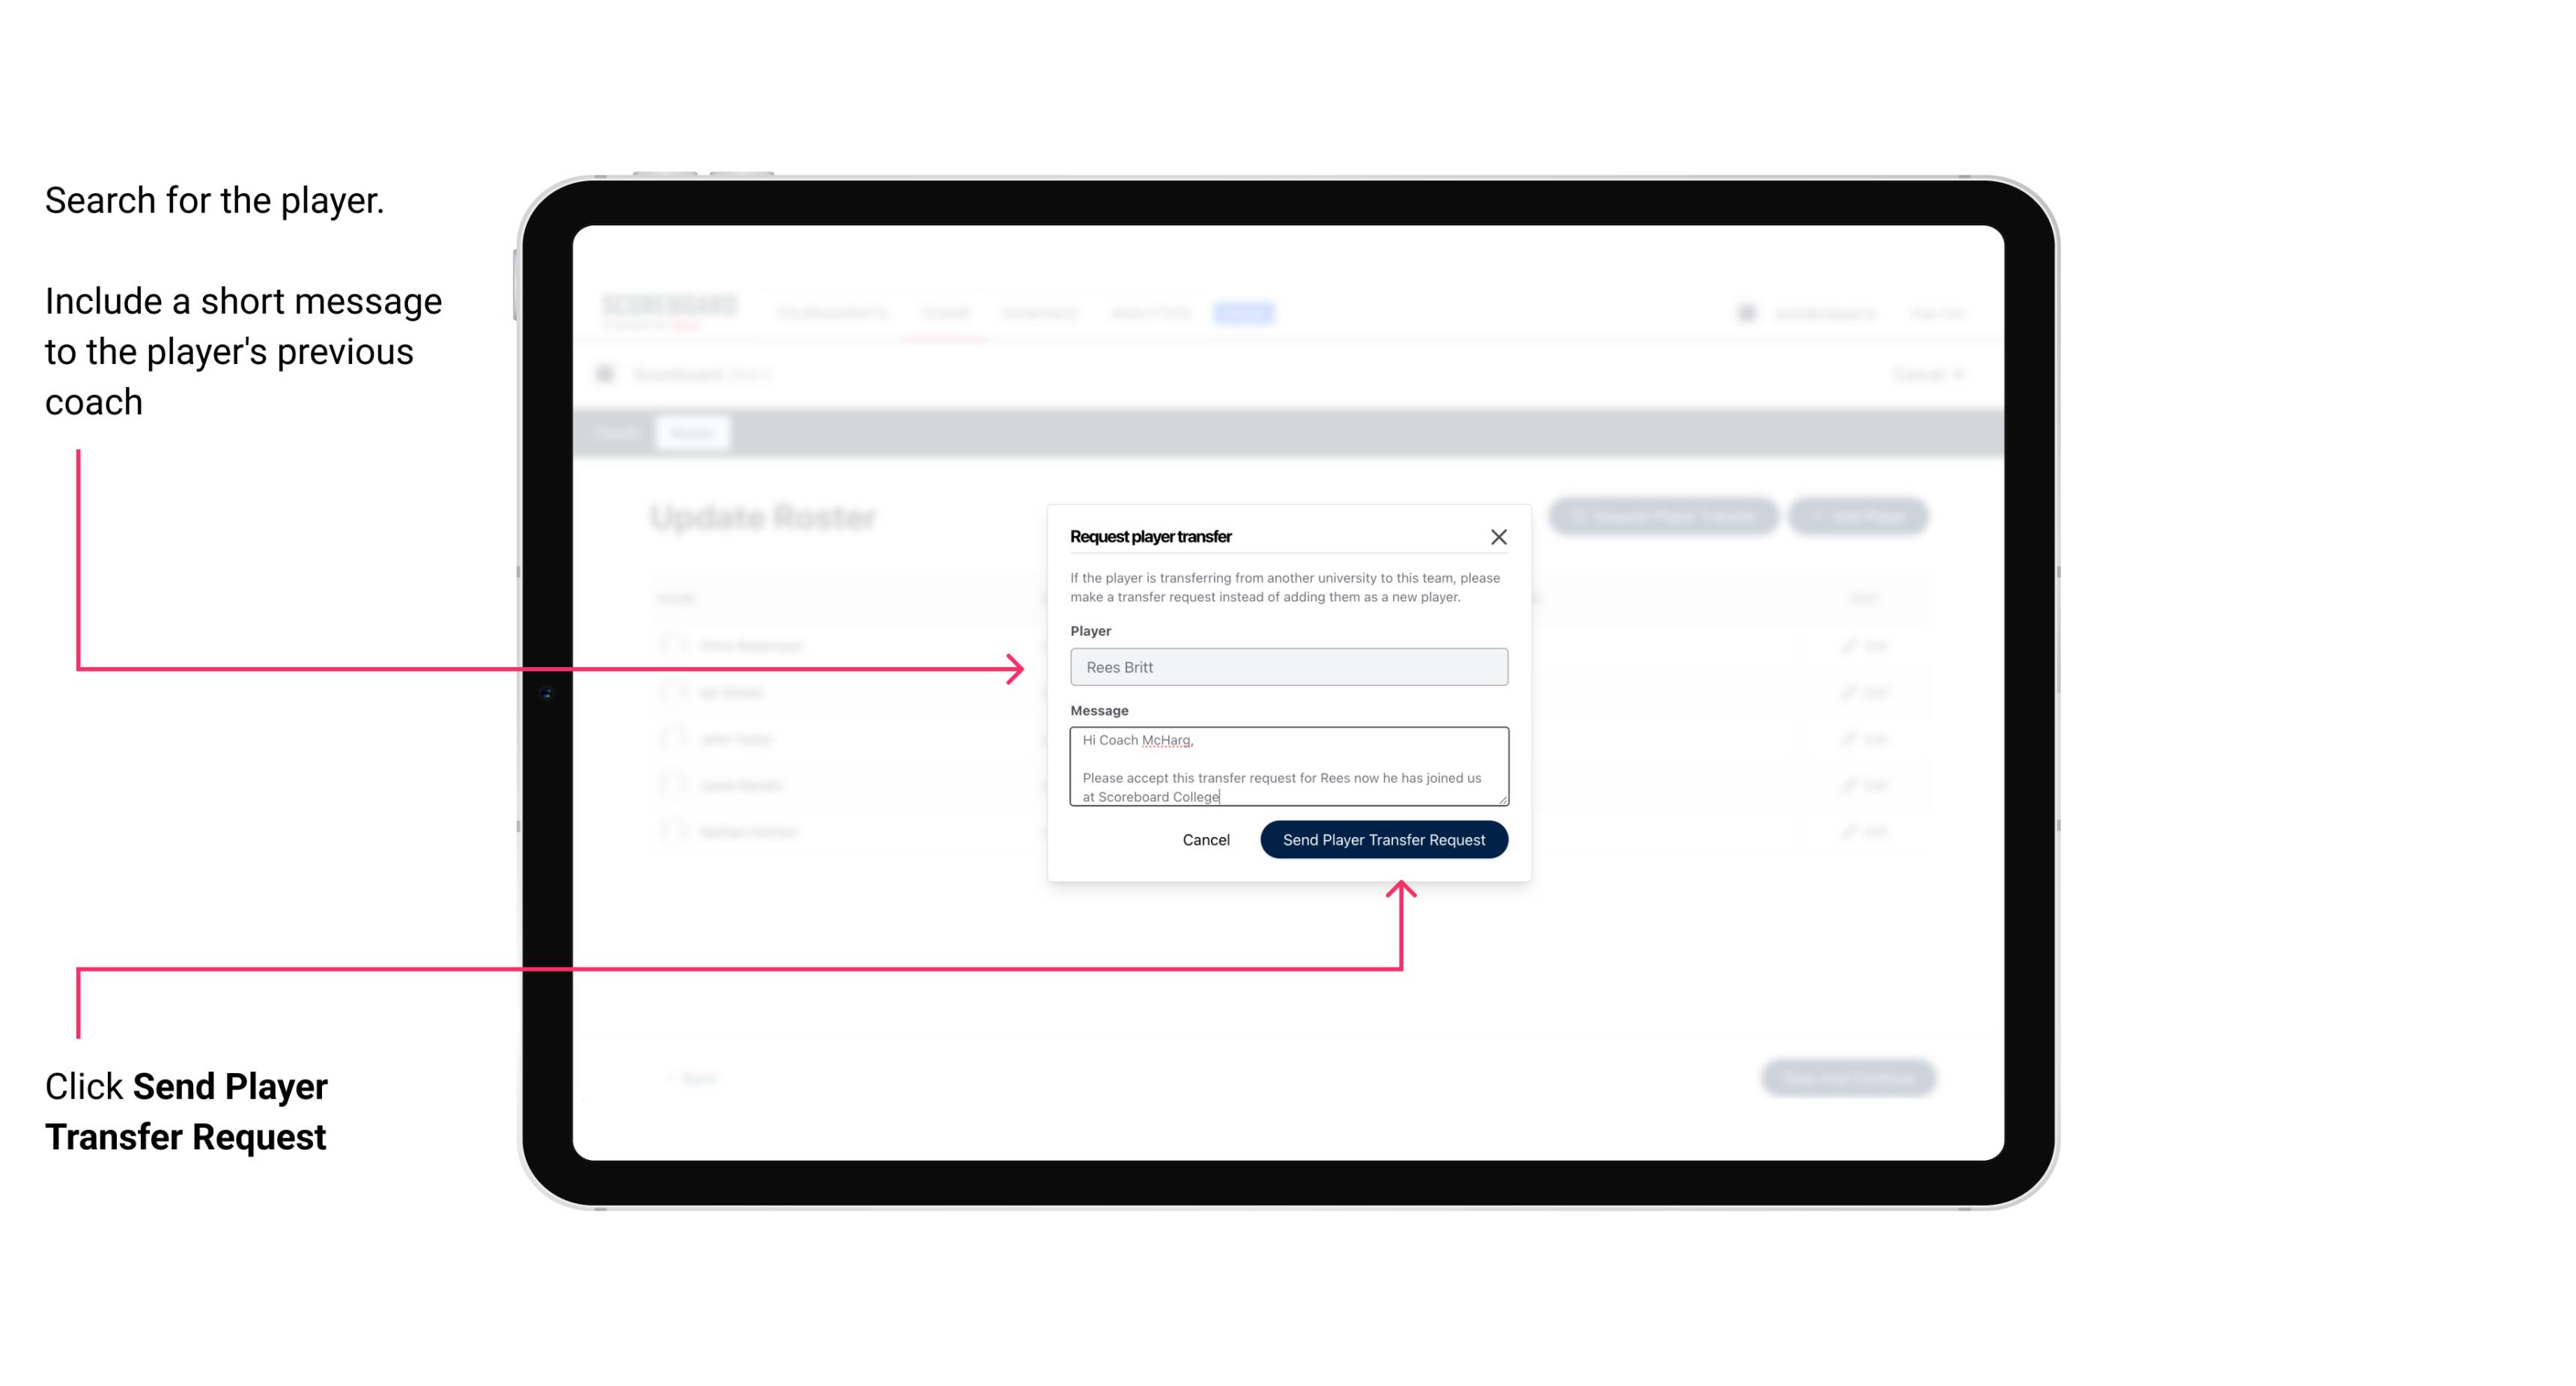
Task: Click Send Player Transfer Request button
Action: coord(1383,838)
